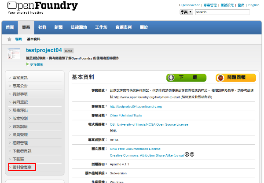The image size is (264, 183).
Task: Click the testproject04 project title
Action: click(x=44, y=50)
